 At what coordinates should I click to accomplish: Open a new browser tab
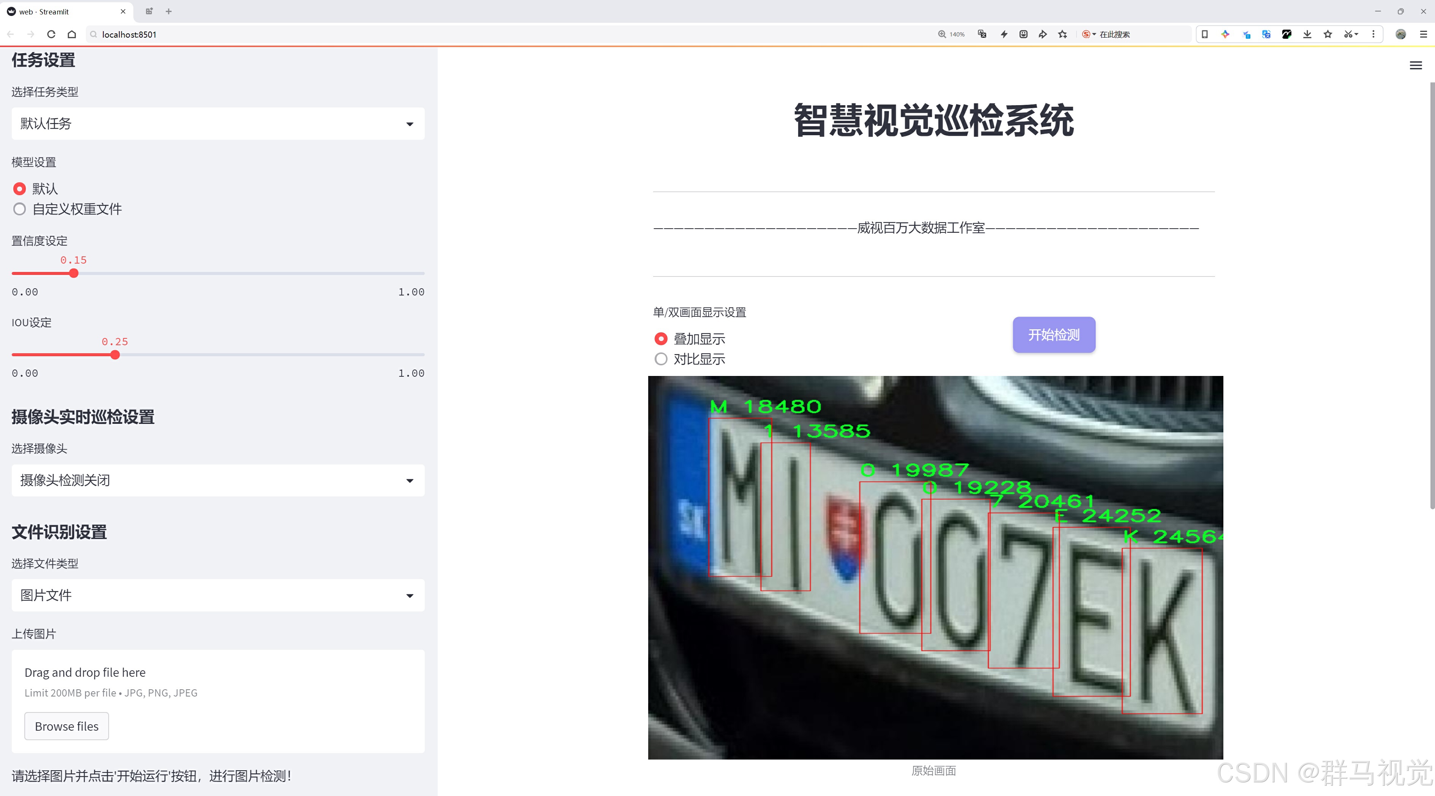pyautogui.click(x=169, y=11)
